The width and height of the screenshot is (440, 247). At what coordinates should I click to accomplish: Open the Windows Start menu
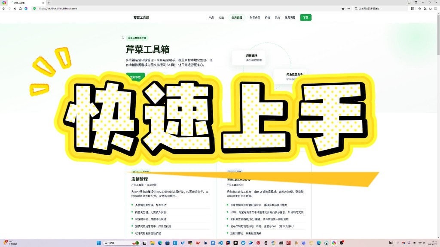pyautogui.click(x=98, y=243)
